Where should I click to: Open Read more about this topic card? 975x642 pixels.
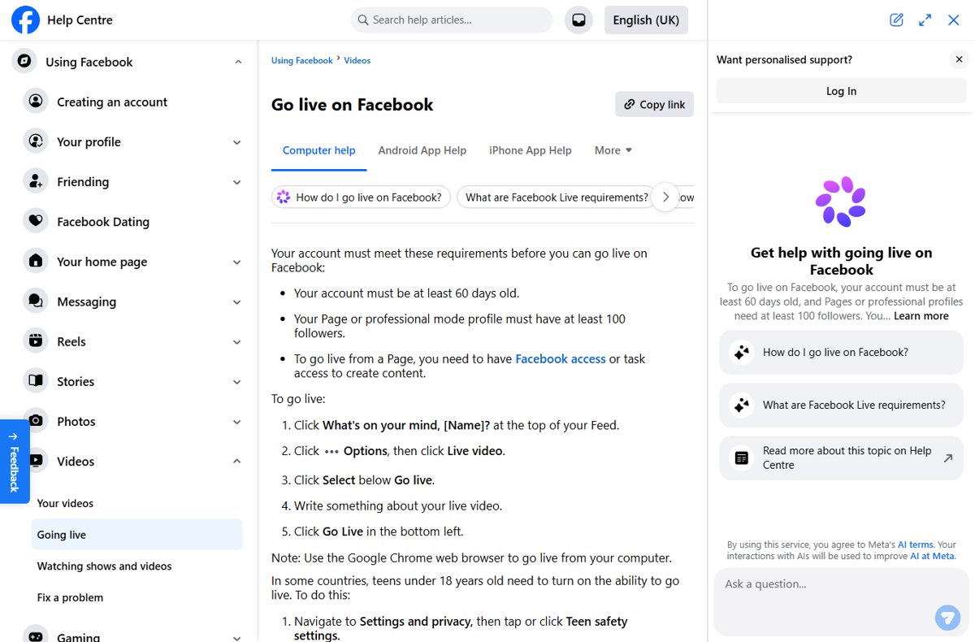pos(841,458)
